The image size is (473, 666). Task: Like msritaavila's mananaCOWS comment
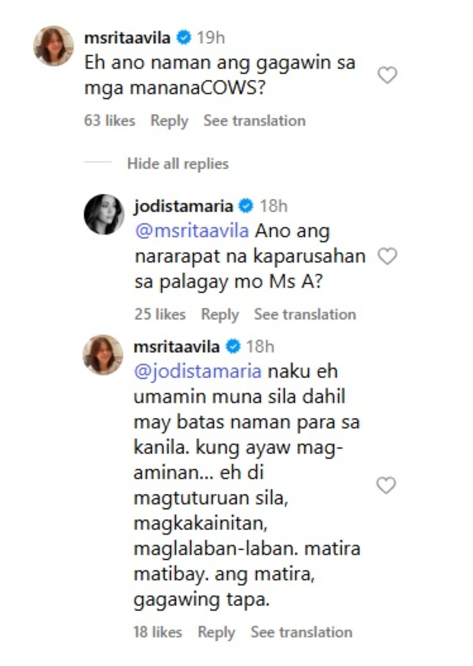pos(387,75)
